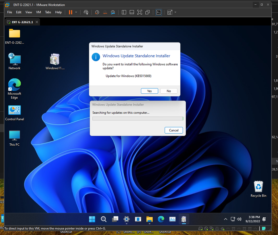The image size is (278, 235).
Task: Cancel the search for updates
Action: tap(174, 130)
